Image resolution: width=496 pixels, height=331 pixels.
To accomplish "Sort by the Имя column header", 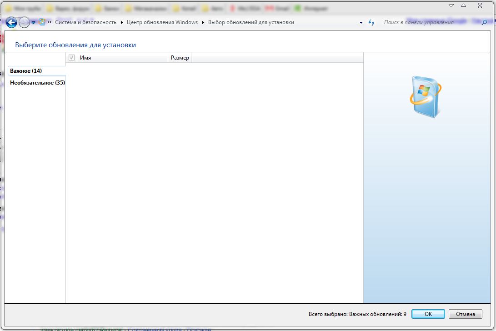I will (122, 58).
